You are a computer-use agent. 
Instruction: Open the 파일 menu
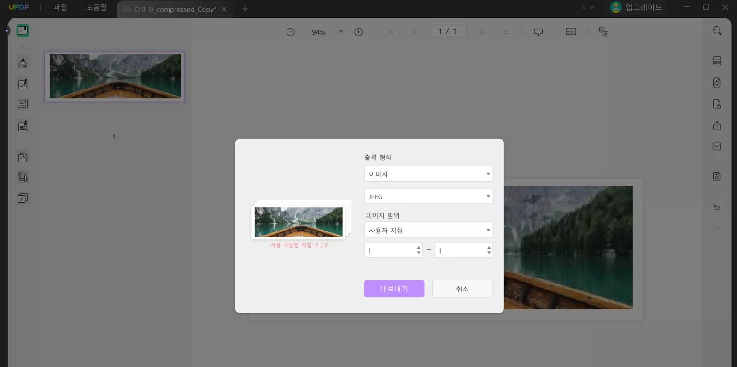[x=60, y=7]
